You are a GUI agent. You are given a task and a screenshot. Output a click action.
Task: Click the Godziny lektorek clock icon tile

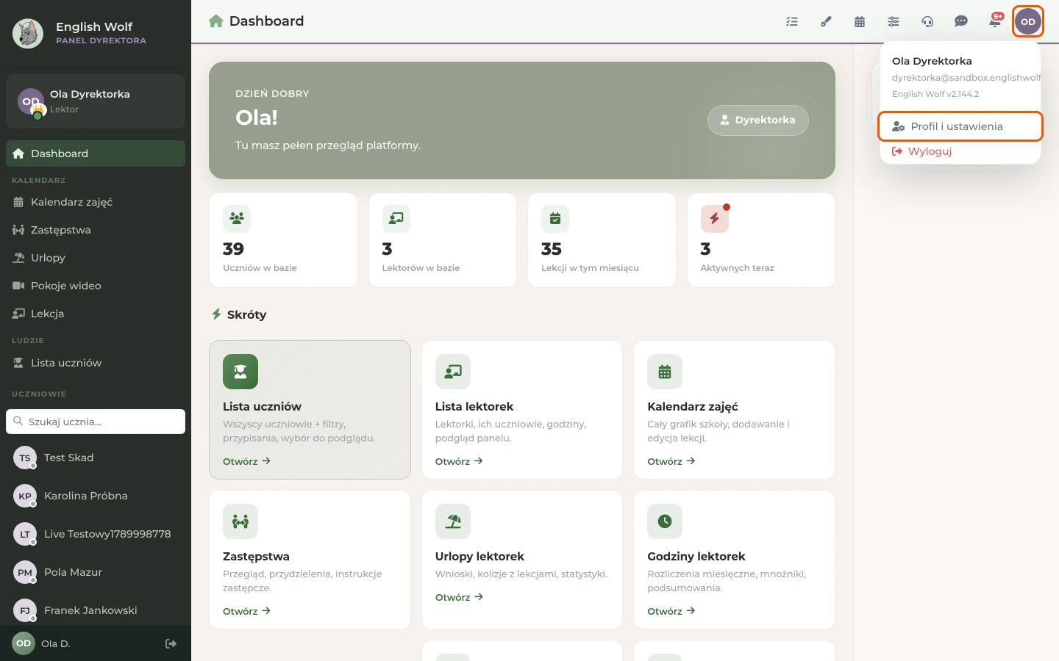(x=665, y=521)
